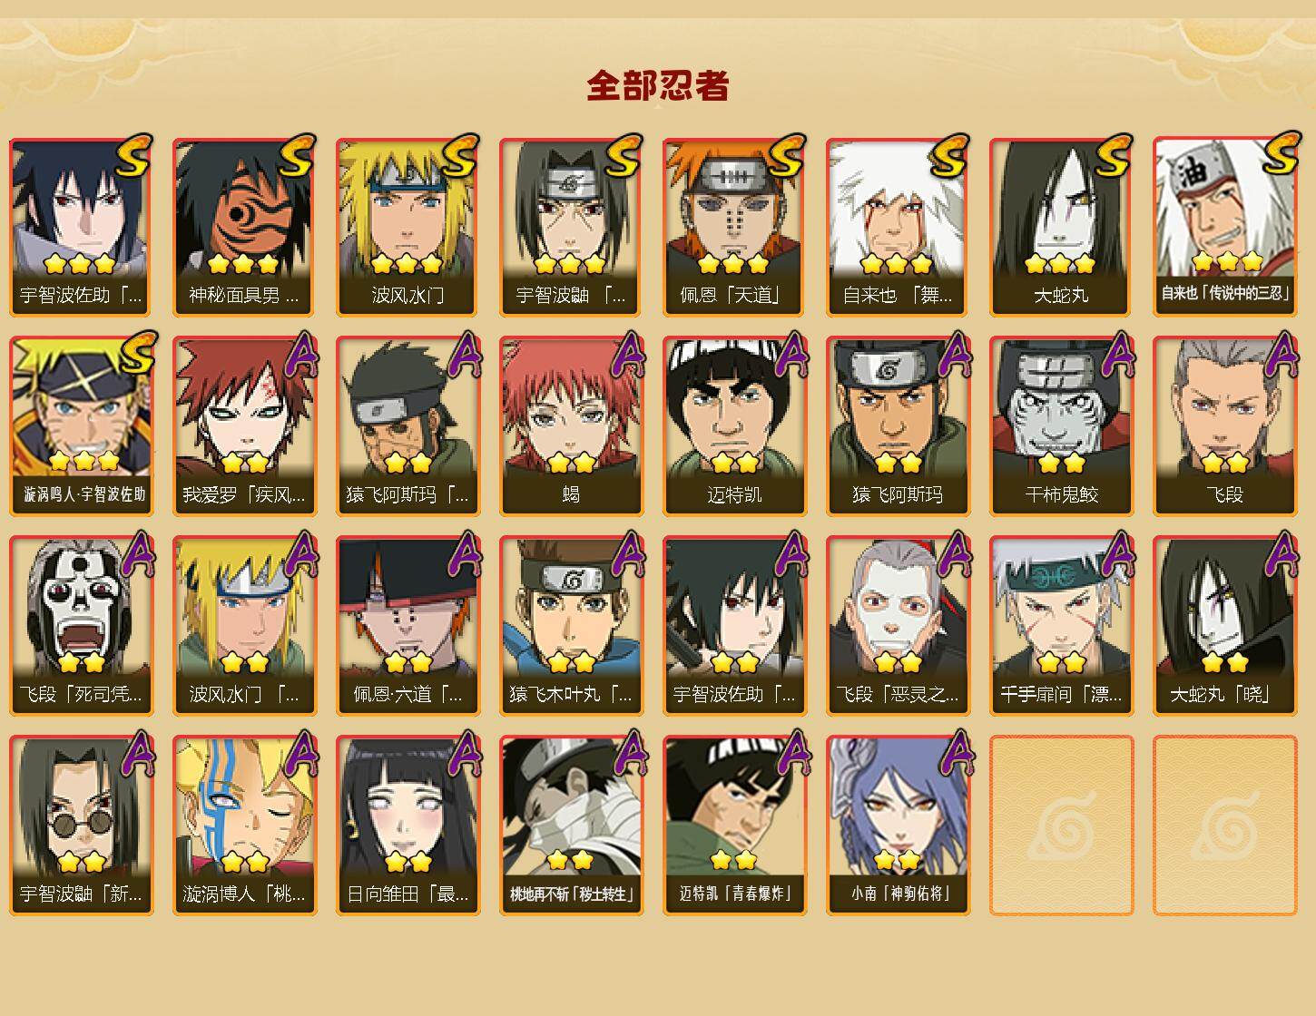Click the 千手扉间 ninja card
Viewport: 1316px width, 1016px height.
pyautogui.click(x=1061, y=626)
